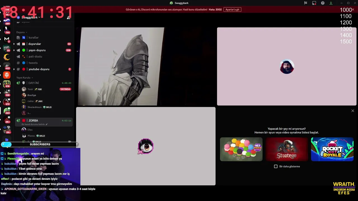
Task: Dismiss the microphone error banner
Action: 353,9
